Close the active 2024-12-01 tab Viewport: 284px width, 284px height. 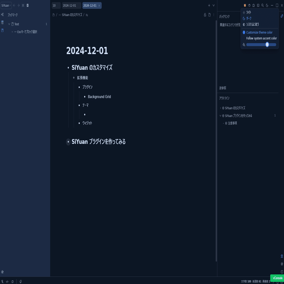pyautogui.click(x=99, y=6)
